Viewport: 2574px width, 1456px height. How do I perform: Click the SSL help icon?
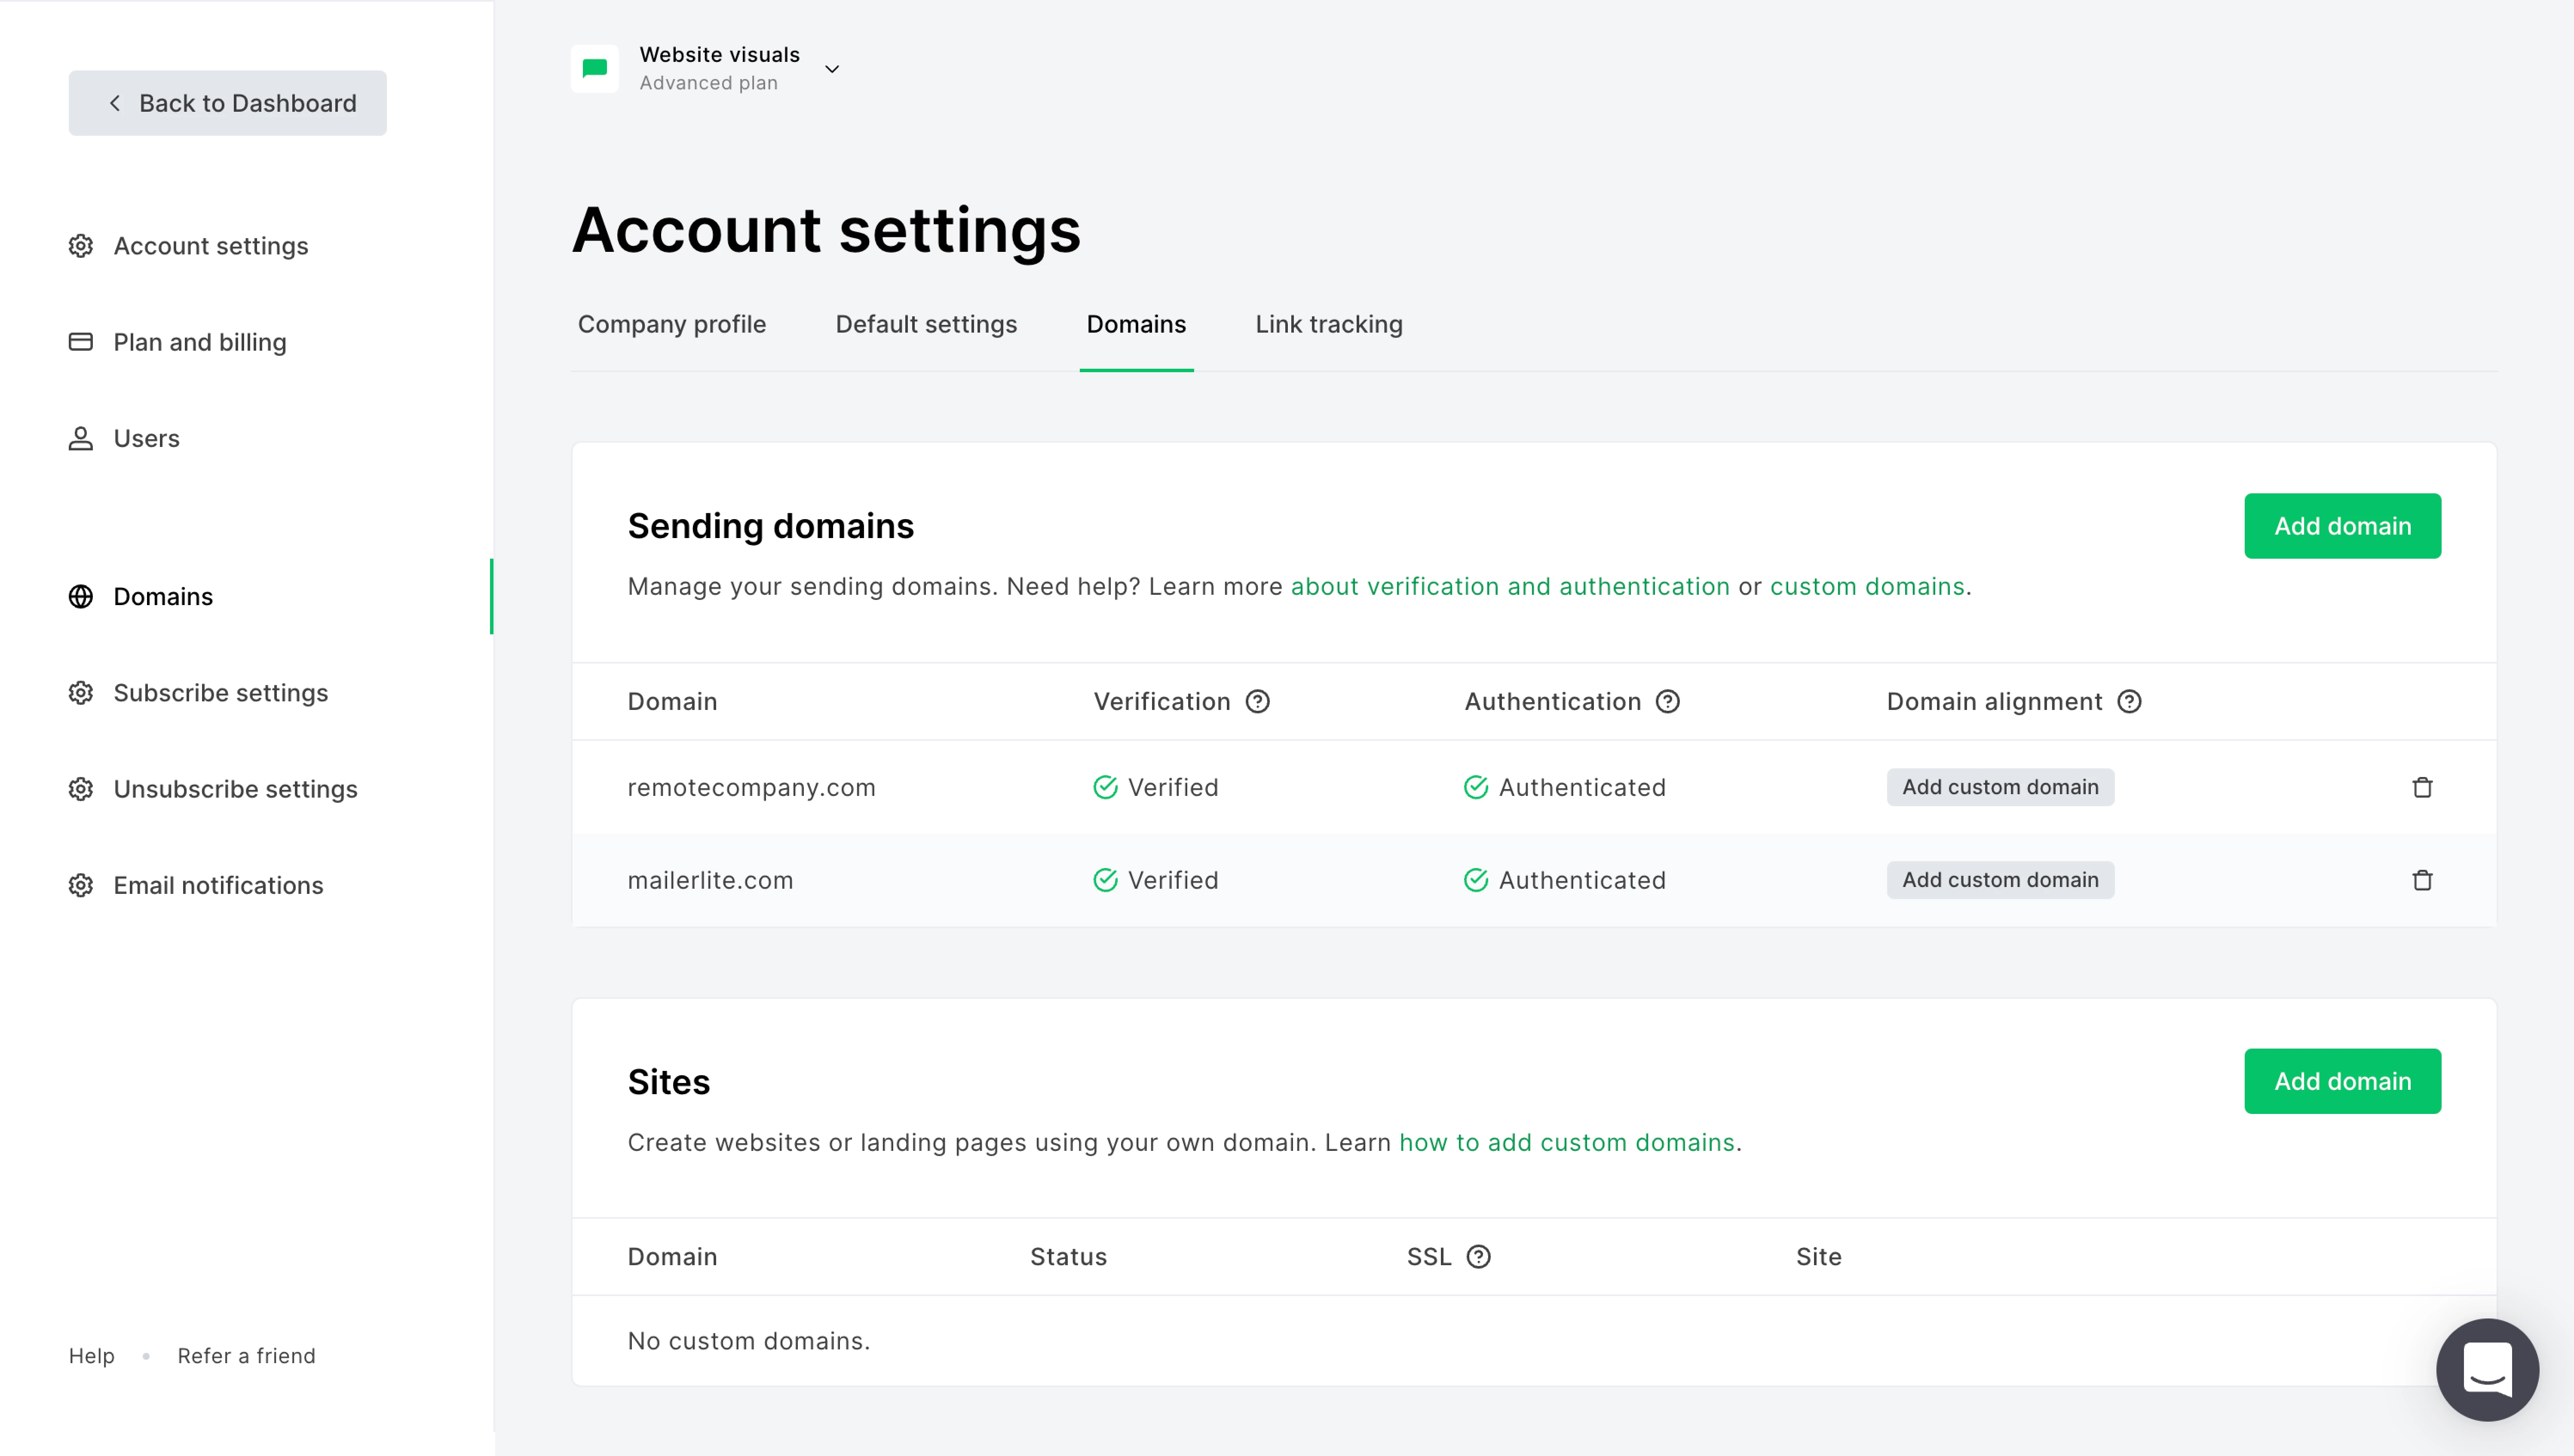(x=1478, y=1256)
